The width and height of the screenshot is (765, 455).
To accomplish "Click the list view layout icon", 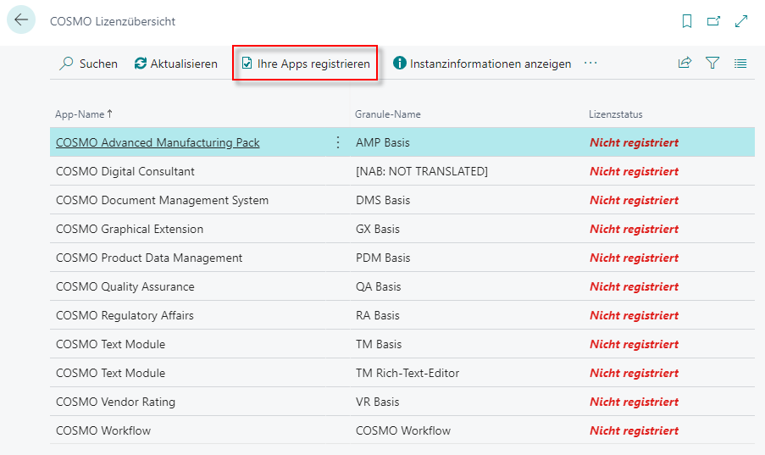I will coord(740,64).
